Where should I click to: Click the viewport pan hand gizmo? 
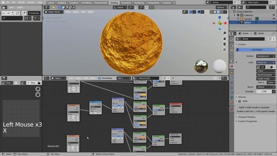(225, 39)
